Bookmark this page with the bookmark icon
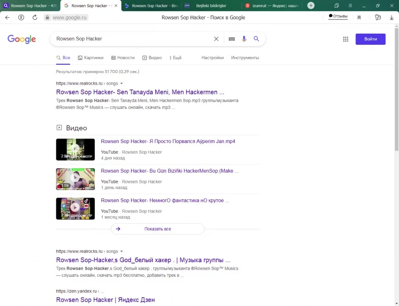This screenshot has width=399, height=306. click(359, 17)
